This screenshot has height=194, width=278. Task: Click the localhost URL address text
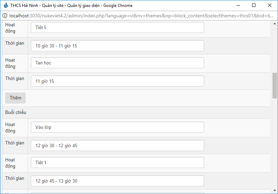141,16
